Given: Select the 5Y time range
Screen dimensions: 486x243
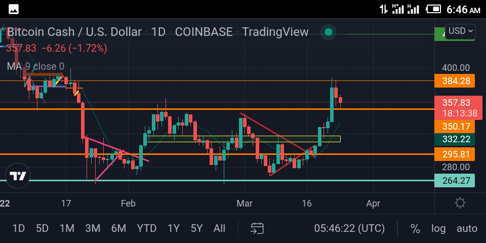Looking at the screenshot, I should (196, 229).
